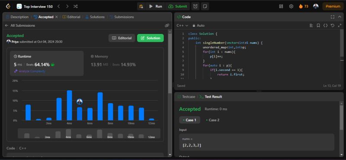
Task: Switch to the Editorial tab
Action: 71,17
